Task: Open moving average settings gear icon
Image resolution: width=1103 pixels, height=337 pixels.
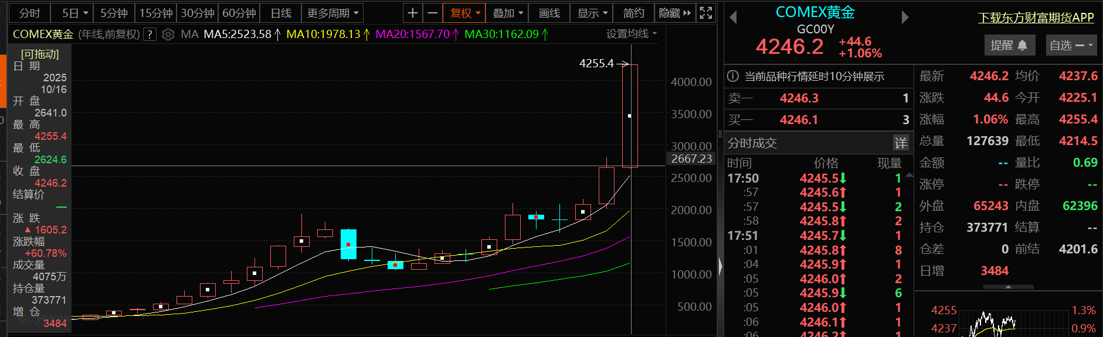Action: coord(168,35)
